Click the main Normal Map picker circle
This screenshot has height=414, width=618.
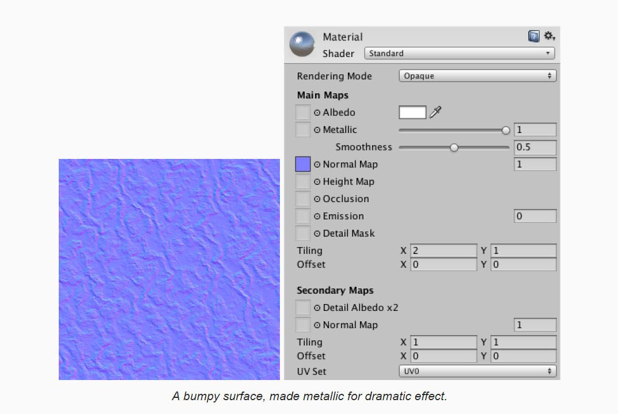tap(317, 165)
